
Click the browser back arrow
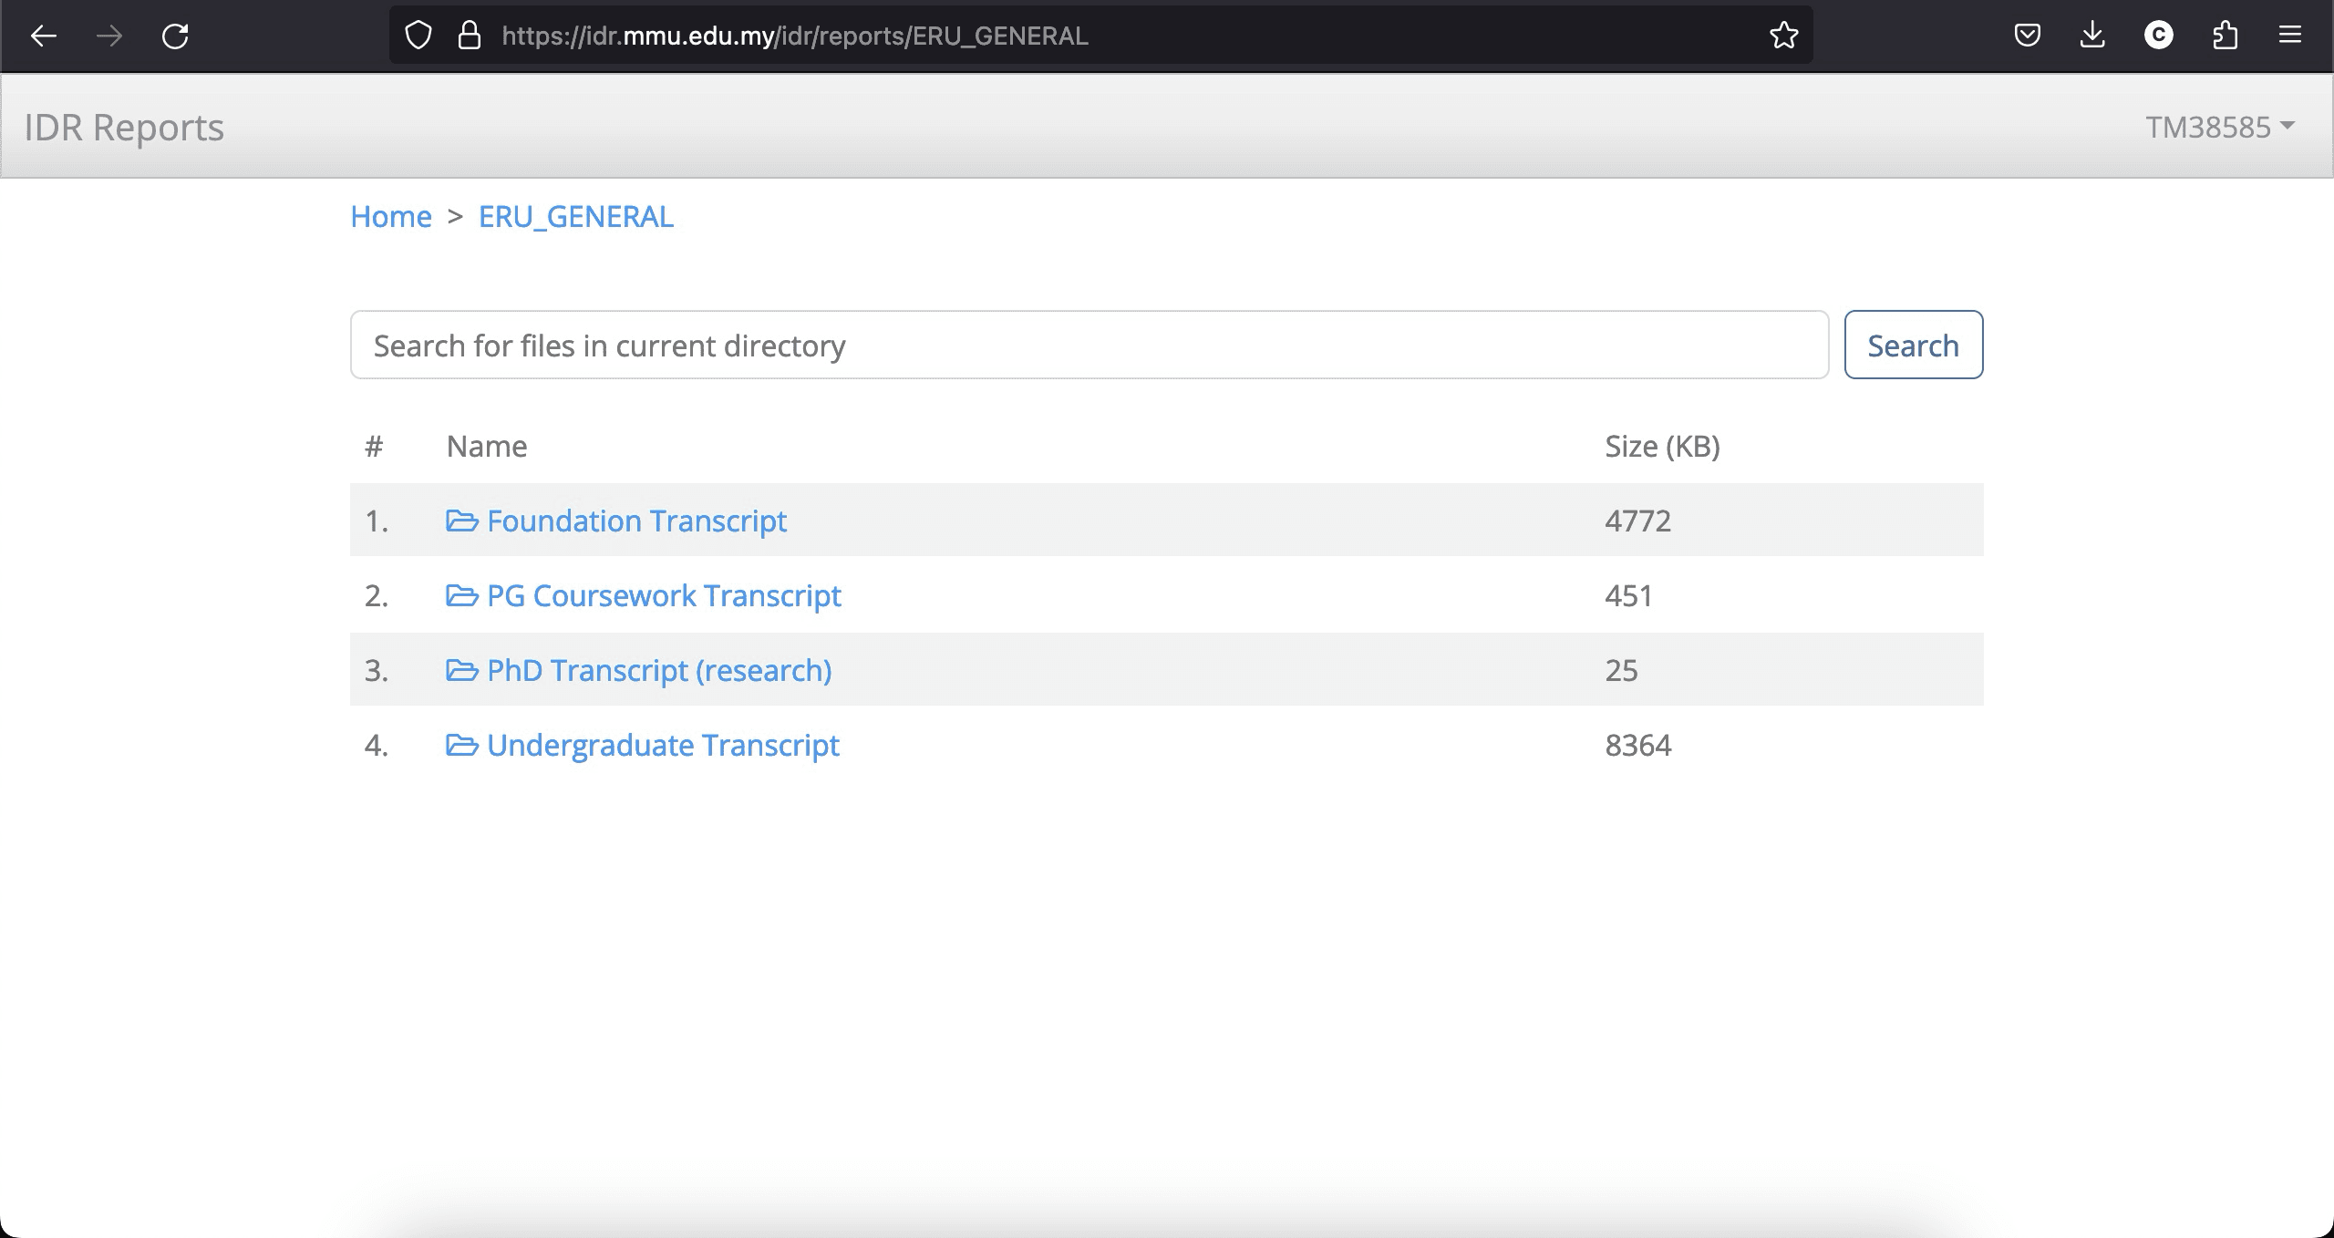tap(44, 36)
